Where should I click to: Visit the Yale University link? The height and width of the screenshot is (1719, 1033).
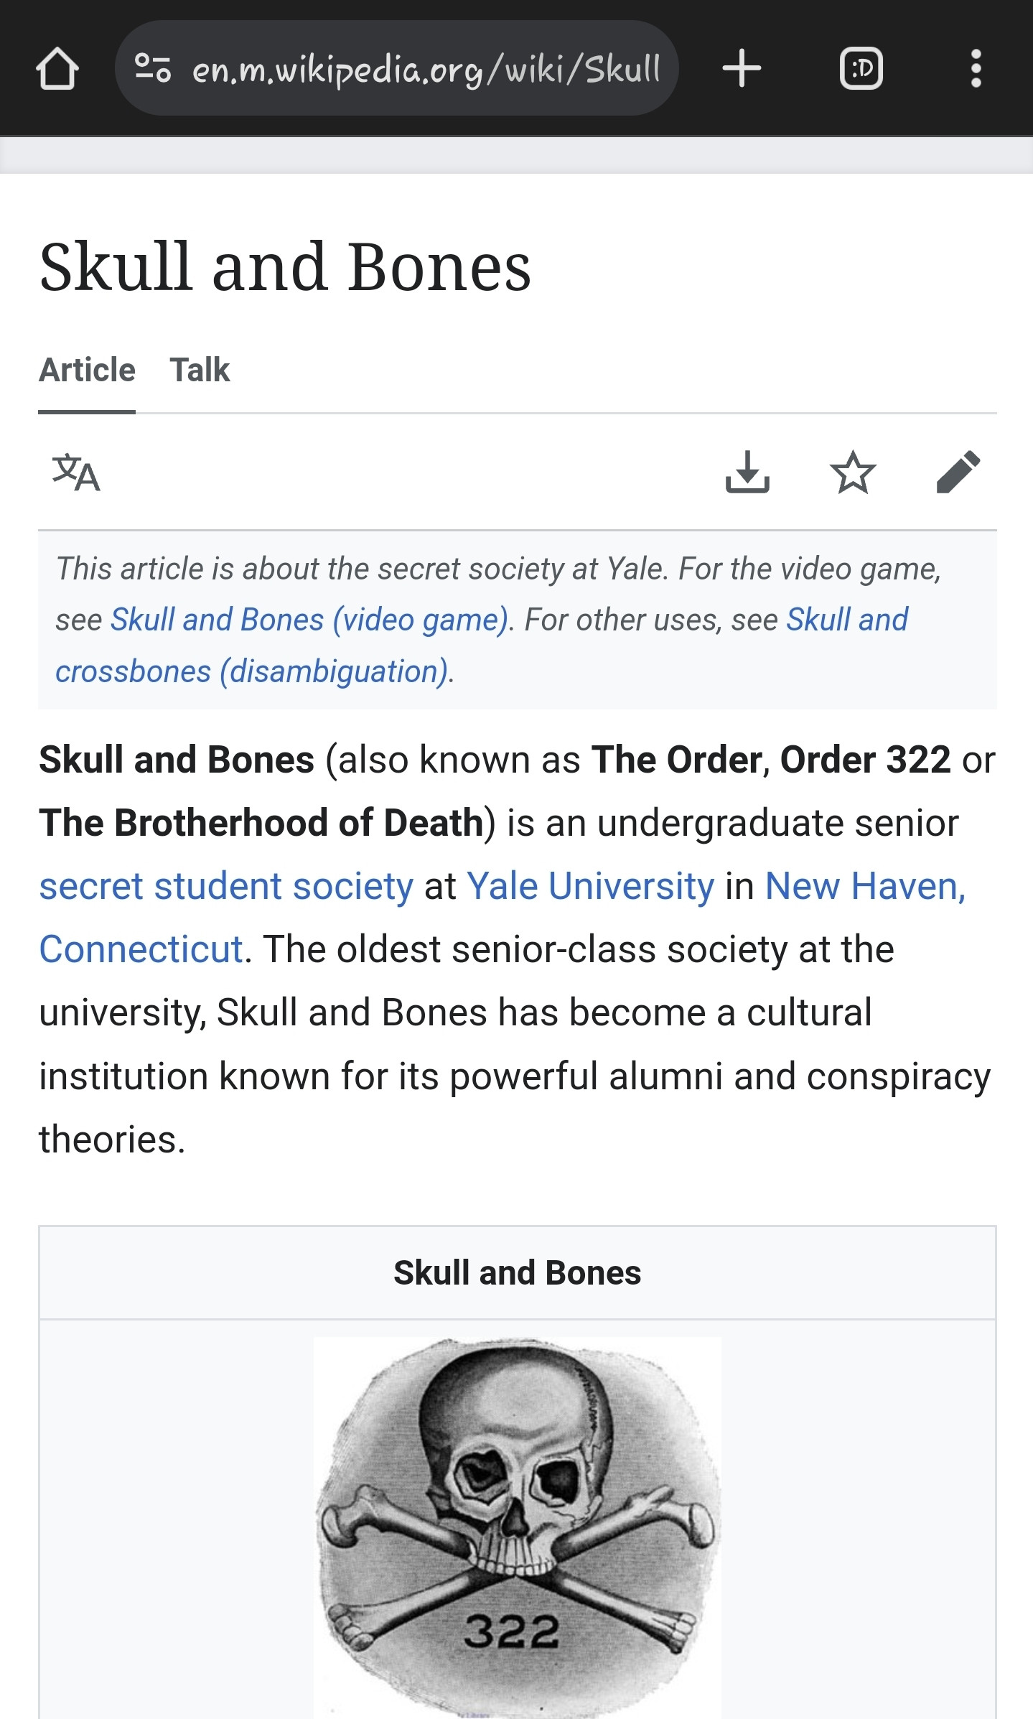[590, 886]
